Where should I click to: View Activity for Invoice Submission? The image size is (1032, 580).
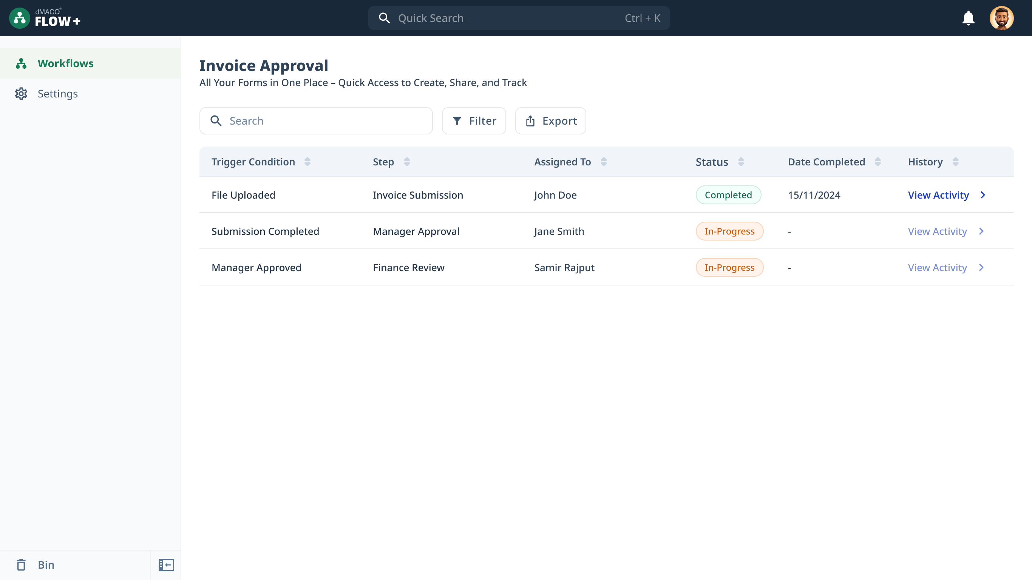[938, 195]
